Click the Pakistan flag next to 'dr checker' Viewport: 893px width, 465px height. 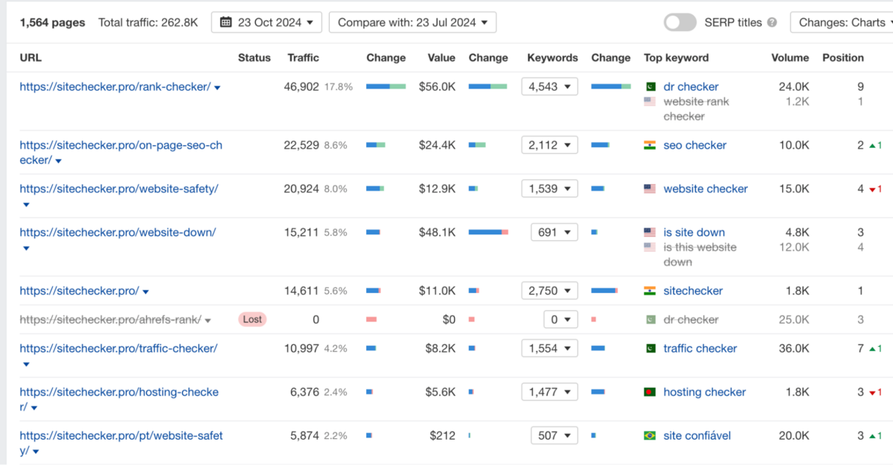pos(650,87)
